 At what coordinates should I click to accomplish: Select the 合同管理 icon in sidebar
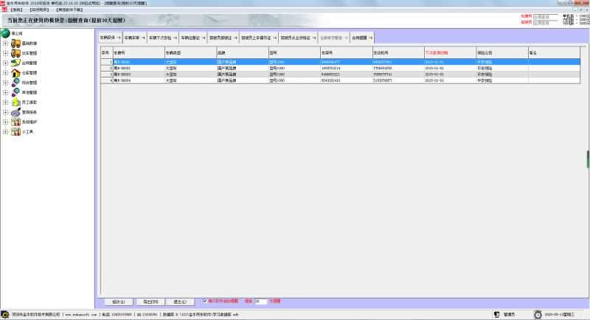[15, 63]
